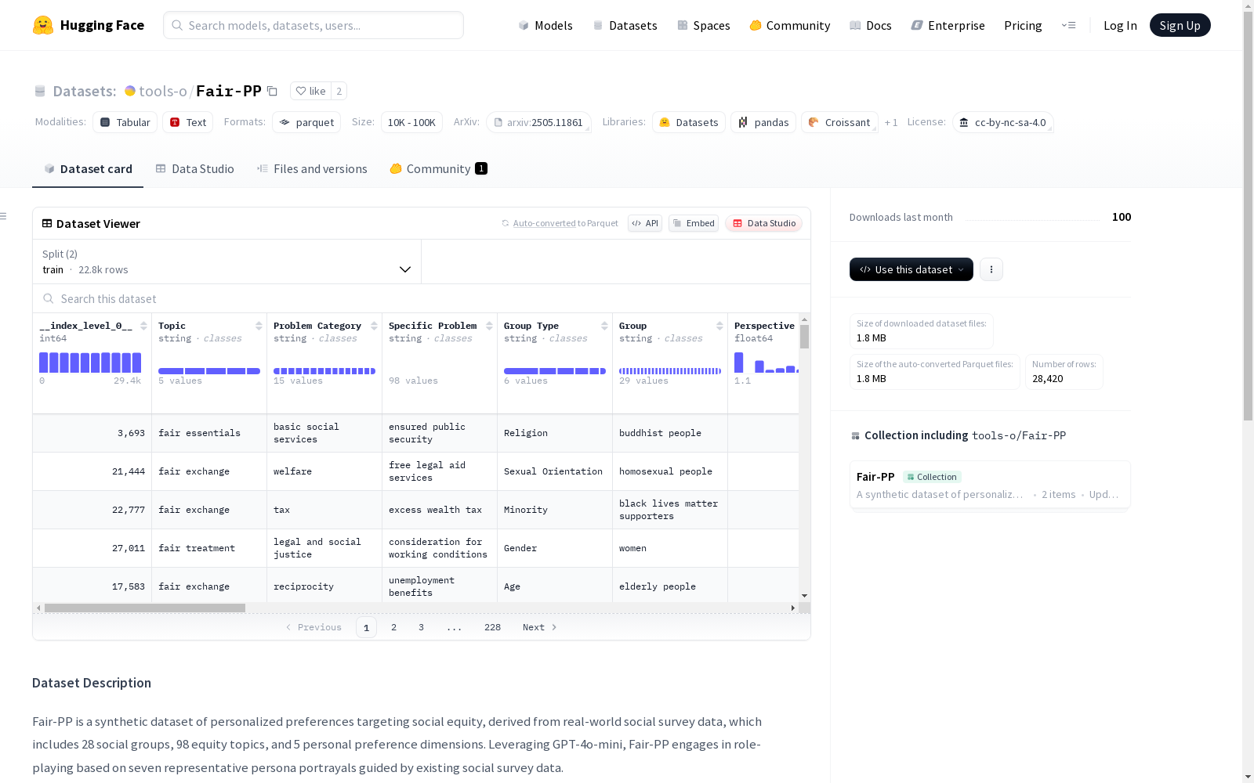
Task: Click the Hugging Face logo icon
Action: [x=43, y=25]
